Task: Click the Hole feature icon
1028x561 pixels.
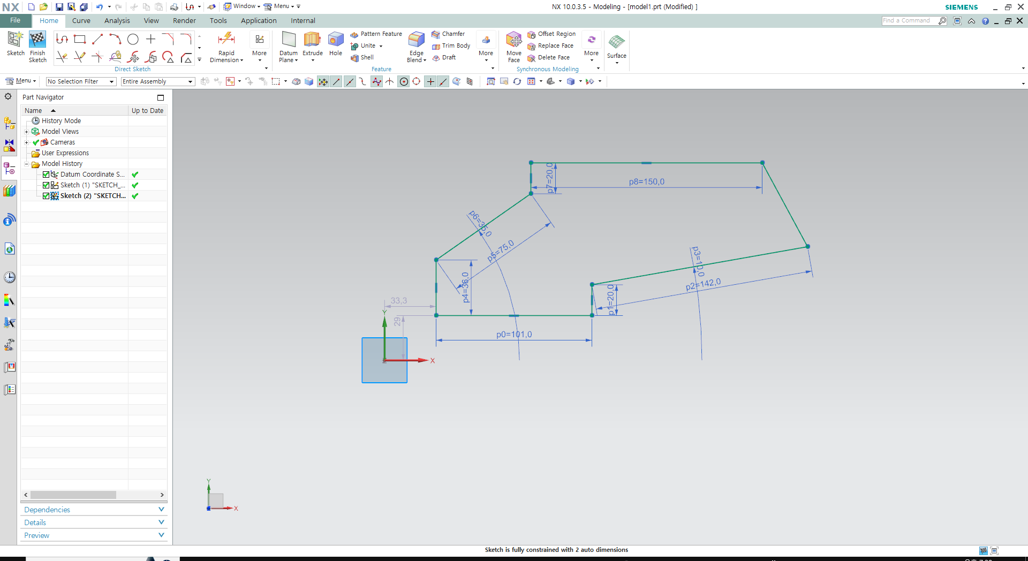Action: (336, 40)
